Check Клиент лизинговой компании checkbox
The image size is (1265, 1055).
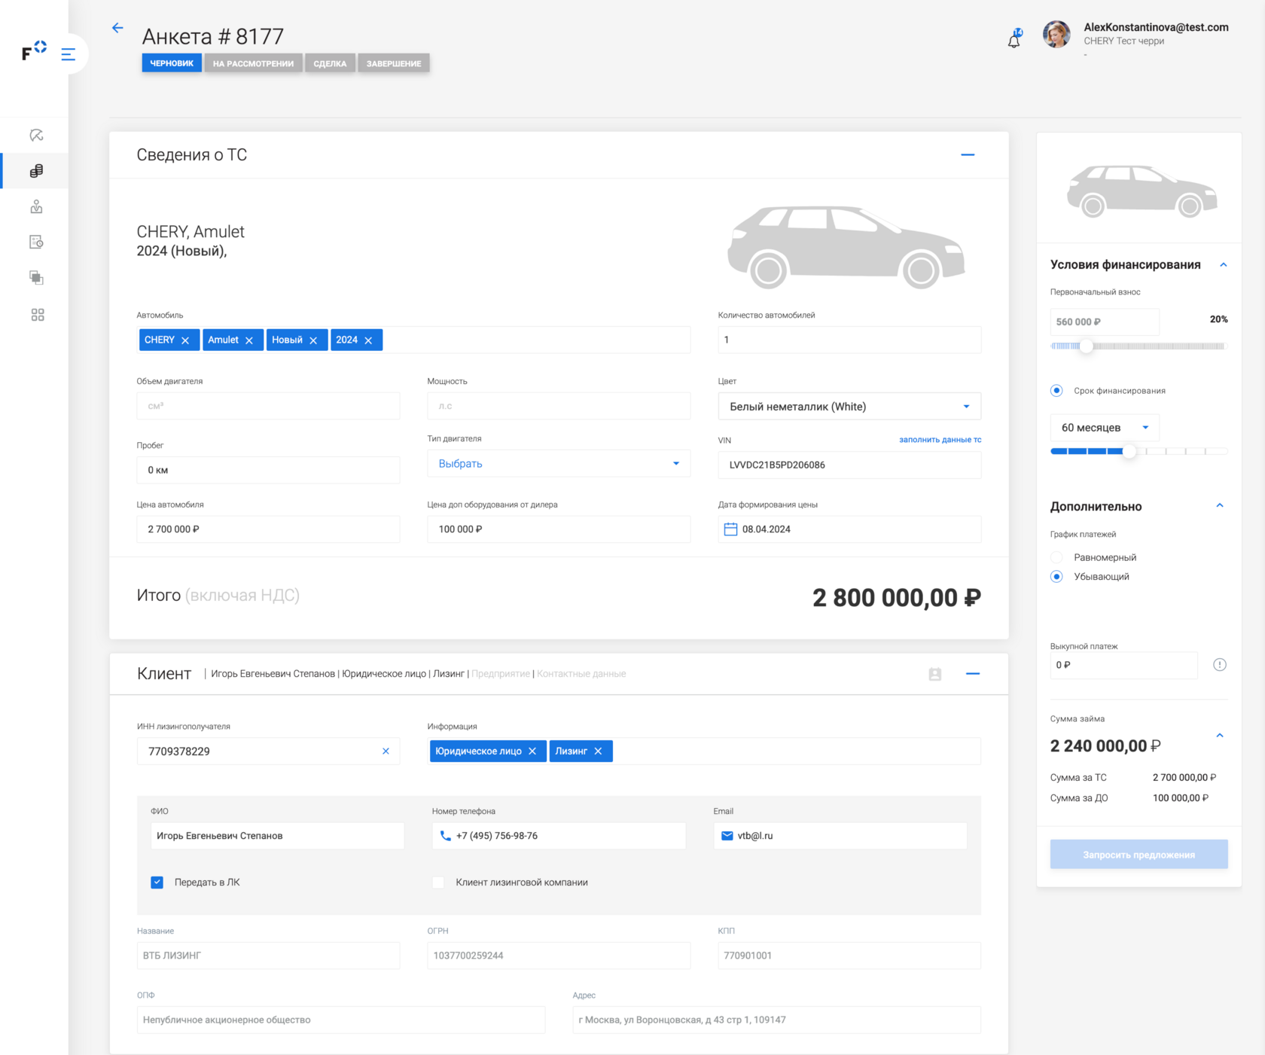(438, 883)
